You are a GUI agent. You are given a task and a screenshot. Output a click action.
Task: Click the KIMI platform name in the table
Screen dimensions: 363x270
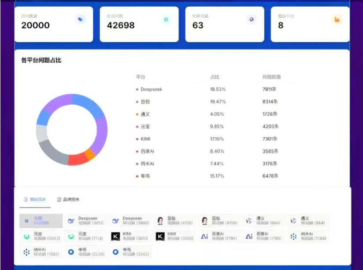coord(145,139)
